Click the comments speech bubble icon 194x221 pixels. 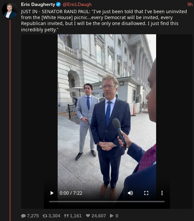pos(23,216)
